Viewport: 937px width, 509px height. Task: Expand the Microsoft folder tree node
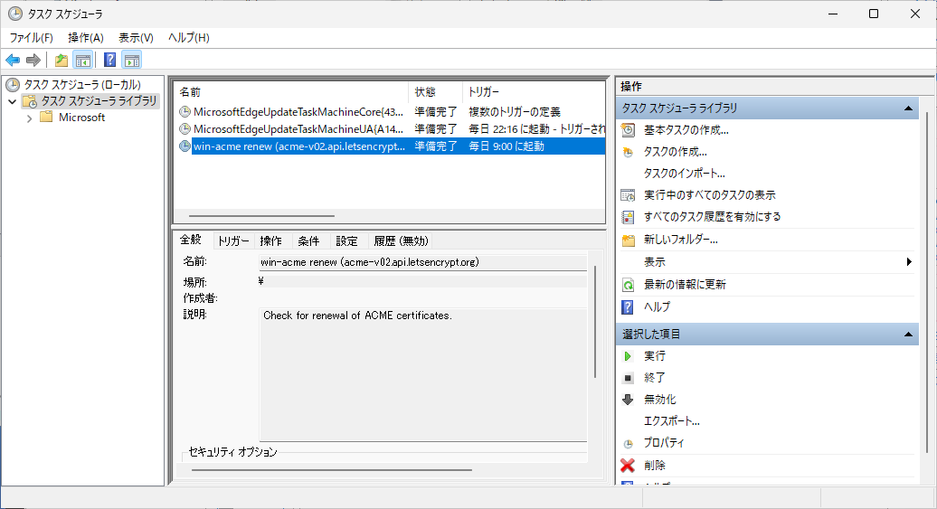(29, 118)
